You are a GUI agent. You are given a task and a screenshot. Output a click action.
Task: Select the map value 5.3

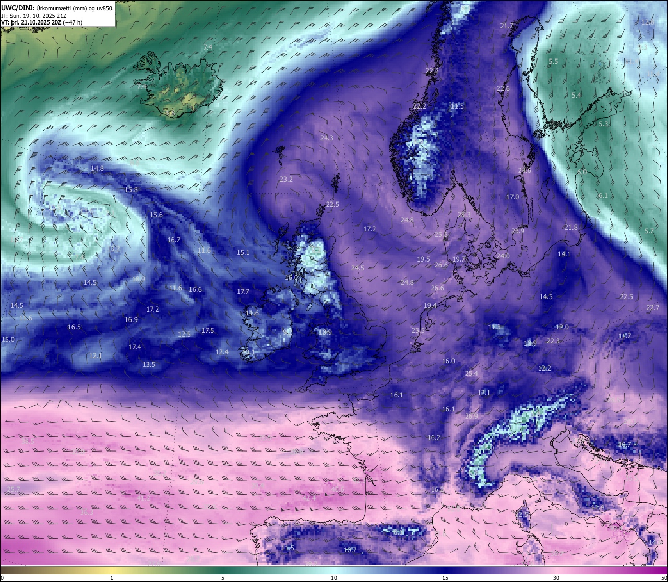603,124
